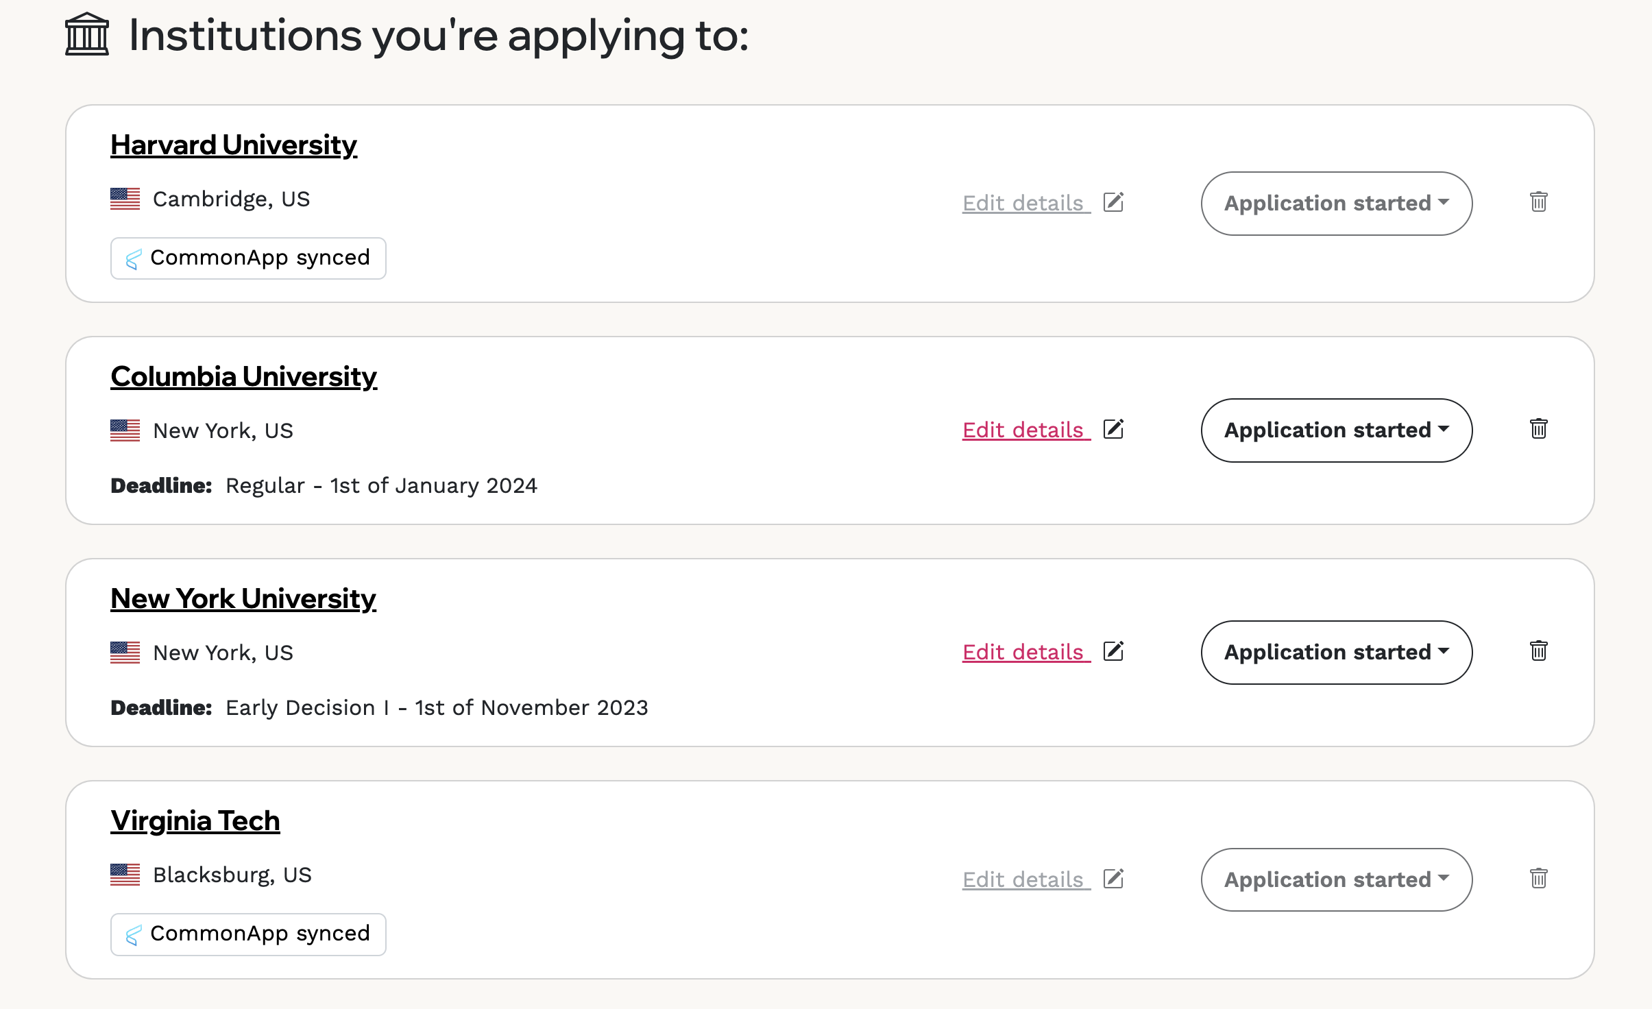Click pencil edit icon for Columbia University
Viewport: 1652px width, 1009px height.
point(1113,429)
